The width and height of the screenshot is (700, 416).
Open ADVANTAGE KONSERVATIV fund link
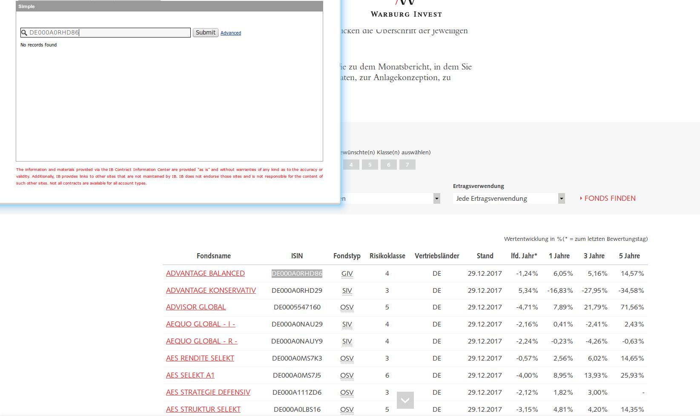211,290
